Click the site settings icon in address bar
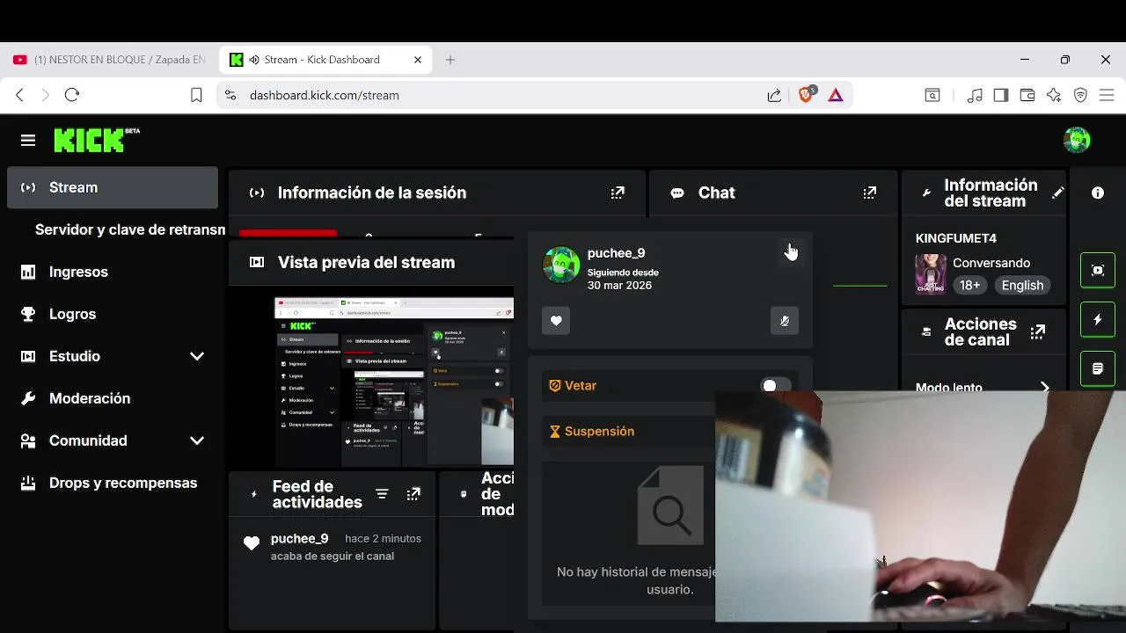Screen dimensions: 1126x633 pyautogui.click(x=230, y=95)
